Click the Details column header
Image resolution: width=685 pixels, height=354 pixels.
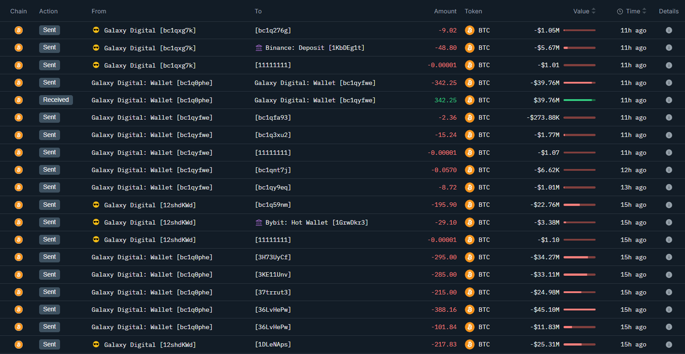coord(668,11)
